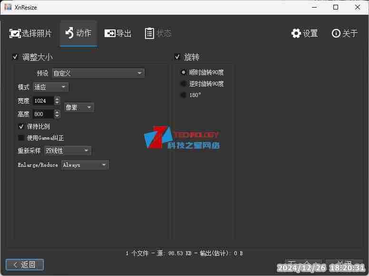Click the 导出 export icon
The height and width of the screenshot is (276, 369).
(x=110, y=33)
